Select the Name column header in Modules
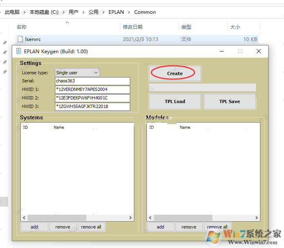The image size is (284, 248). tap(185, 127)
